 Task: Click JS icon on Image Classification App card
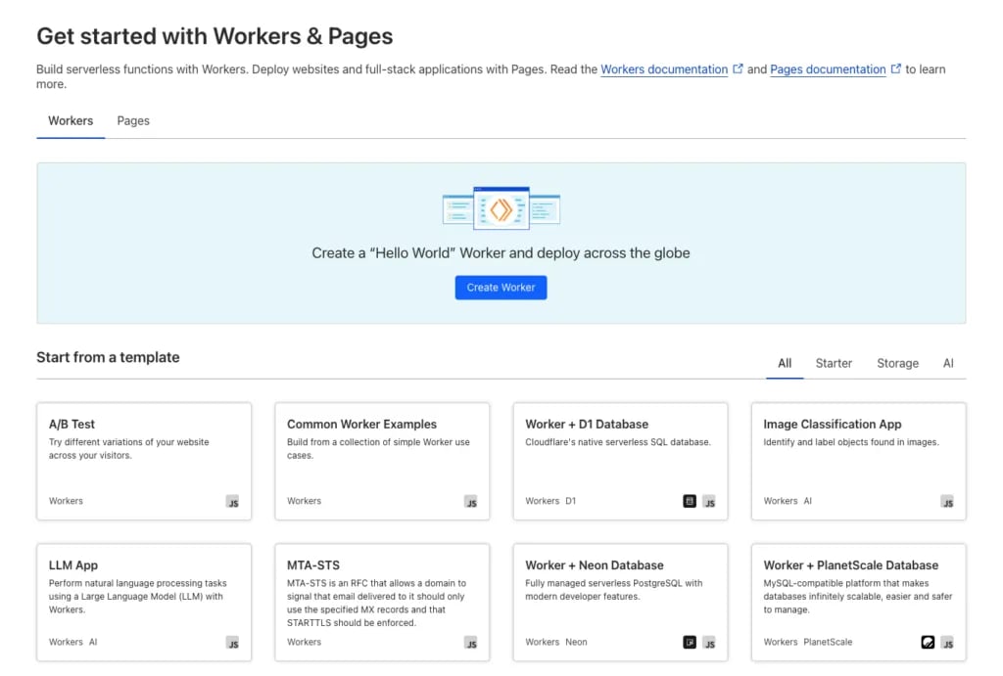947,502
